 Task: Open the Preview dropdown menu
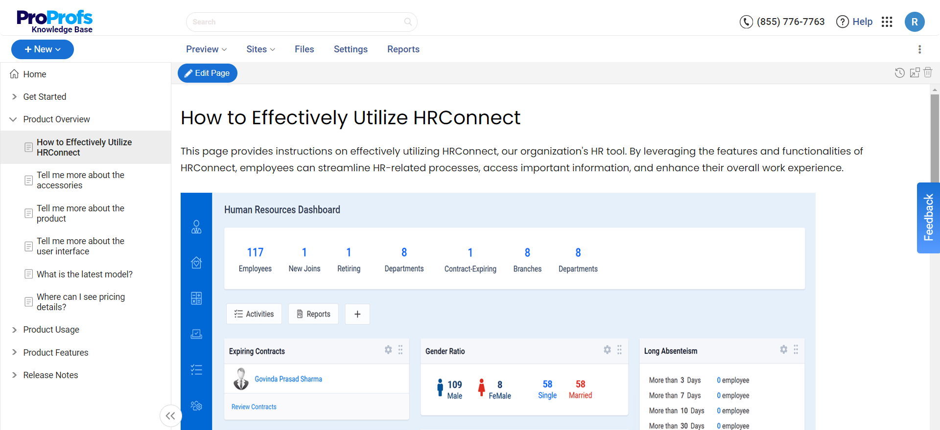(206, 49)
